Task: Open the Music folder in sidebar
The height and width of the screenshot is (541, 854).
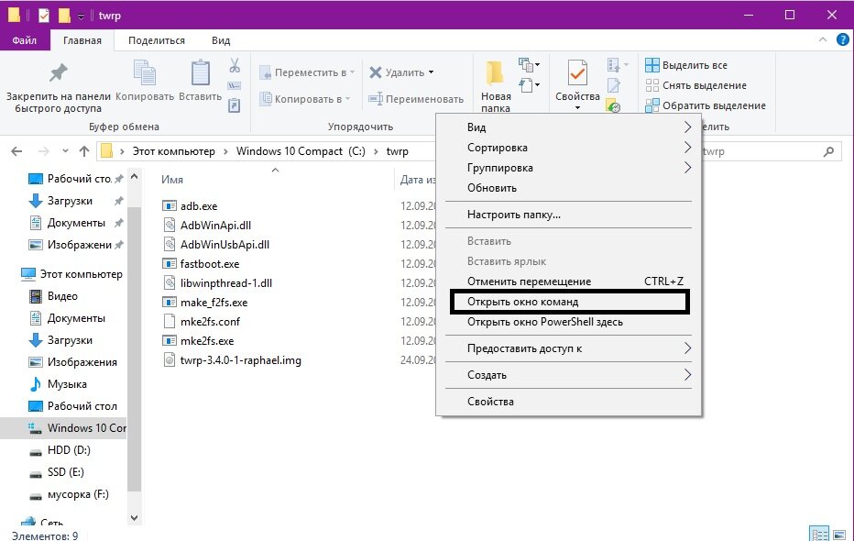Action: 67,384
